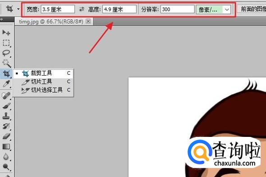Close the timg.jpg document tab

click(x=88, y=21)
